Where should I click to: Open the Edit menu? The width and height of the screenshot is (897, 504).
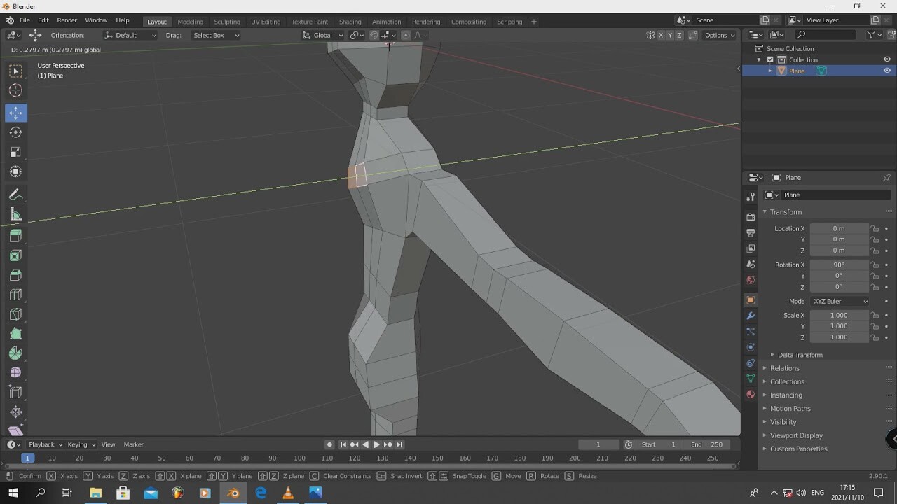point(43,20)
